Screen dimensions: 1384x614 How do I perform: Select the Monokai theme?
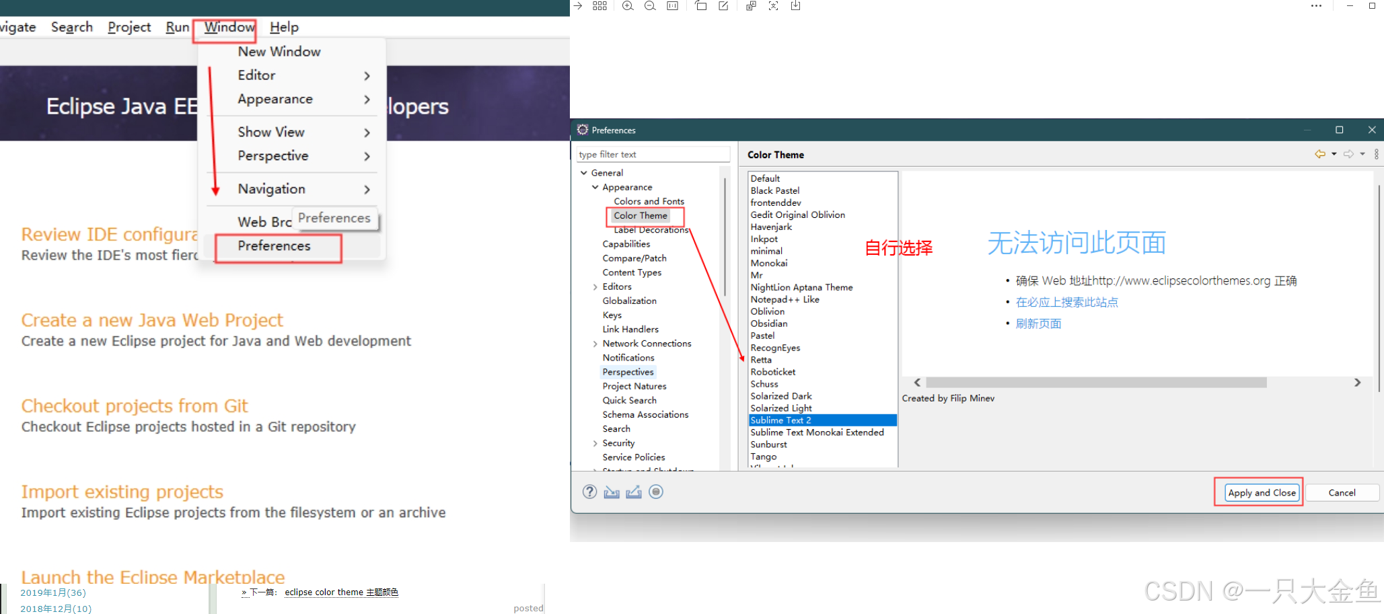click(768, 263)
